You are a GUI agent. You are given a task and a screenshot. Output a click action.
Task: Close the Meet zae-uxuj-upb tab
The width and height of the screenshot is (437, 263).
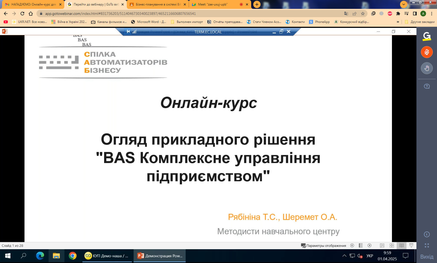click(x=247, y=4)
